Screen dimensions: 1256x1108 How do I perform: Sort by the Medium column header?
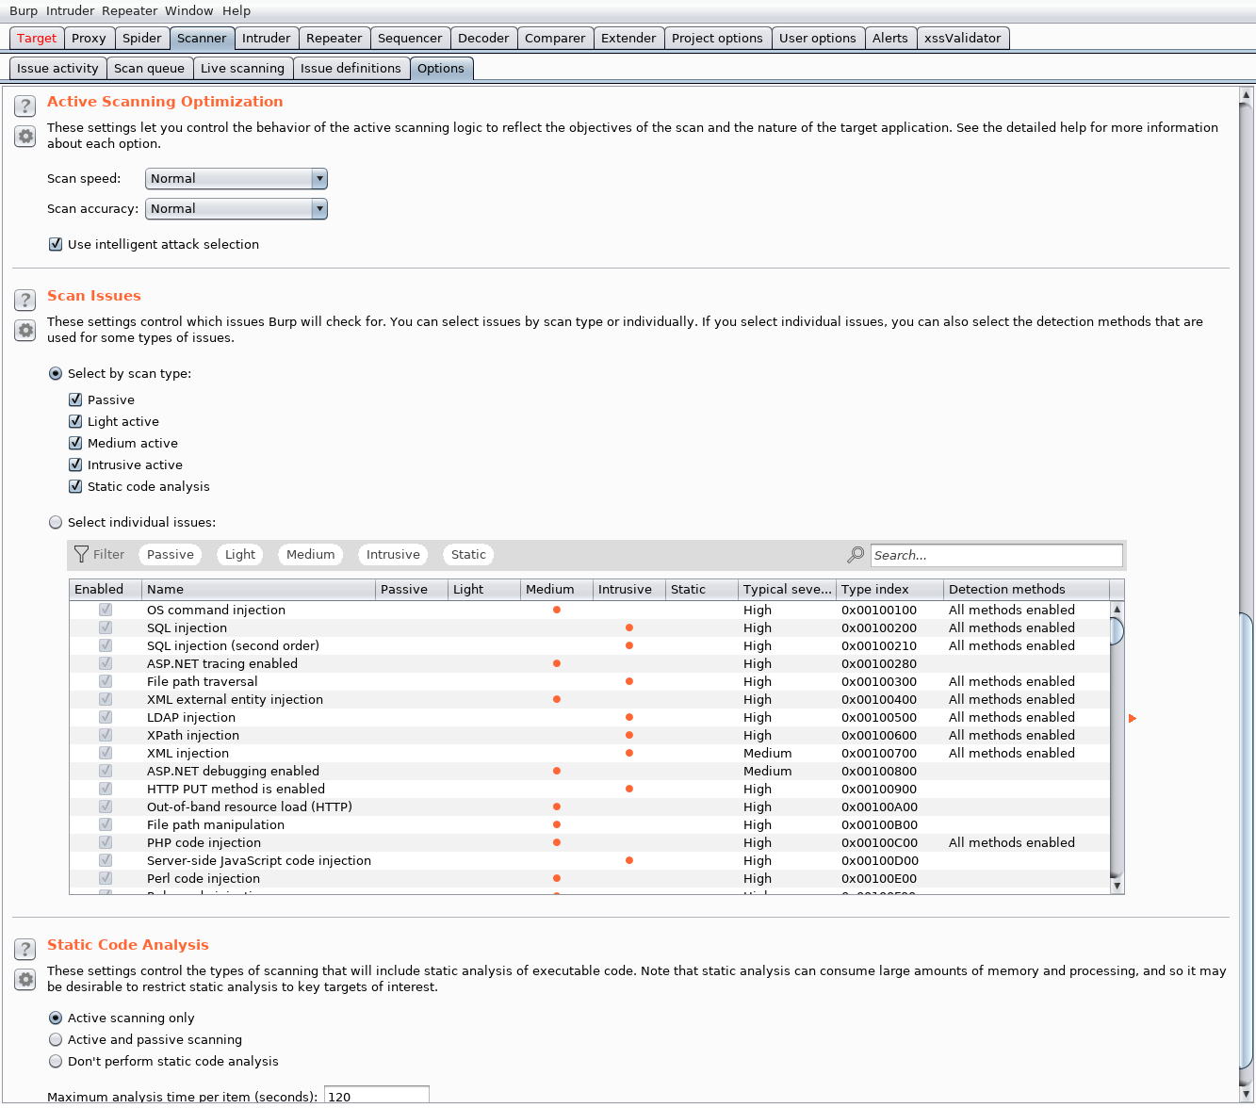(557, 589)
